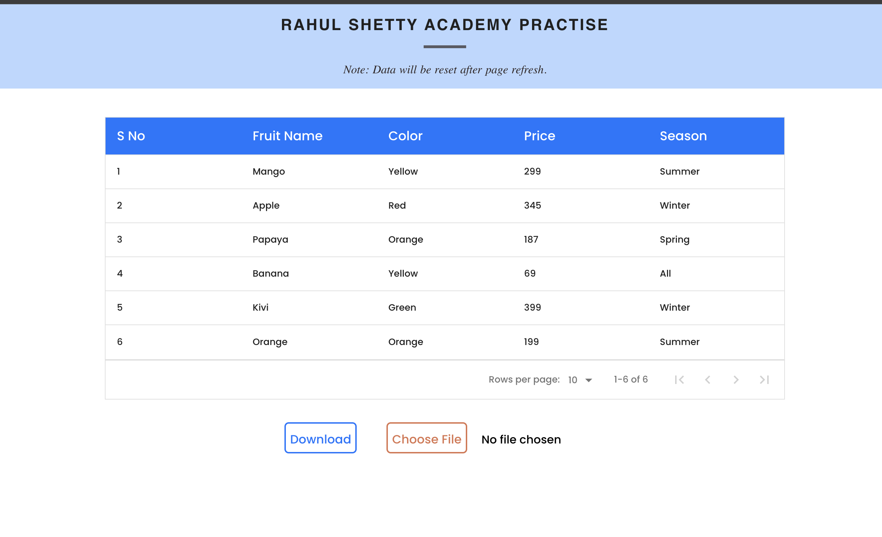Sort by S No column header
This screenshot has height=537, width=882.
coord(131,136)
